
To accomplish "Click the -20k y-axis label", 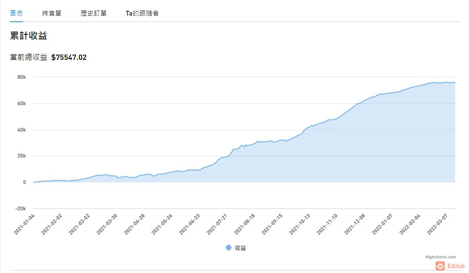I will tap(21, 208).
